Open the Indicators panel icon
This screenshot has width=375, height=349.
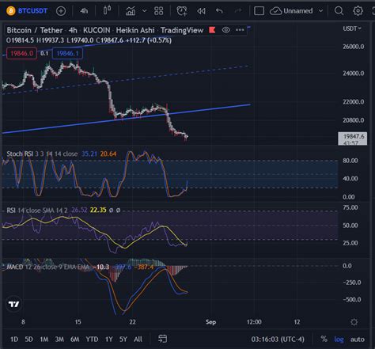coord(131,11)
